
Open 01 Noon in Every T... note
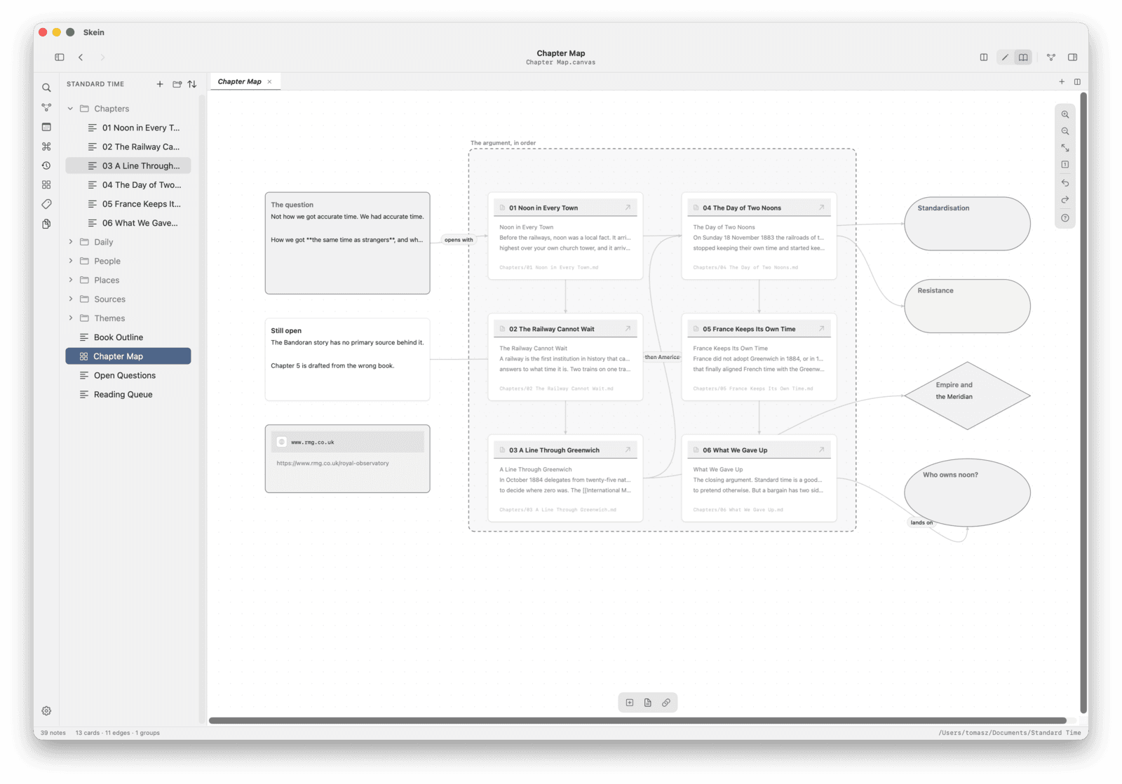point(128,128)
